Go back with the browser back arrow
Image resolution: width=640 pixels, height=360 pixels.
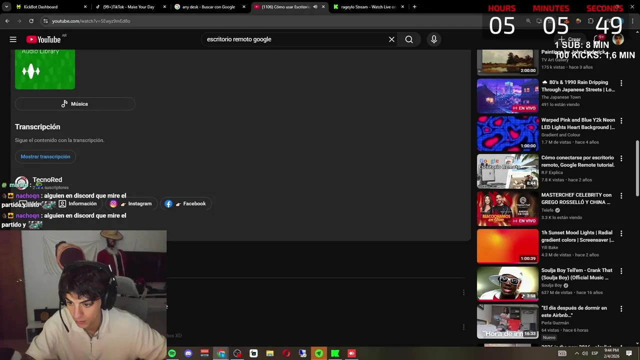click(7, 21)
